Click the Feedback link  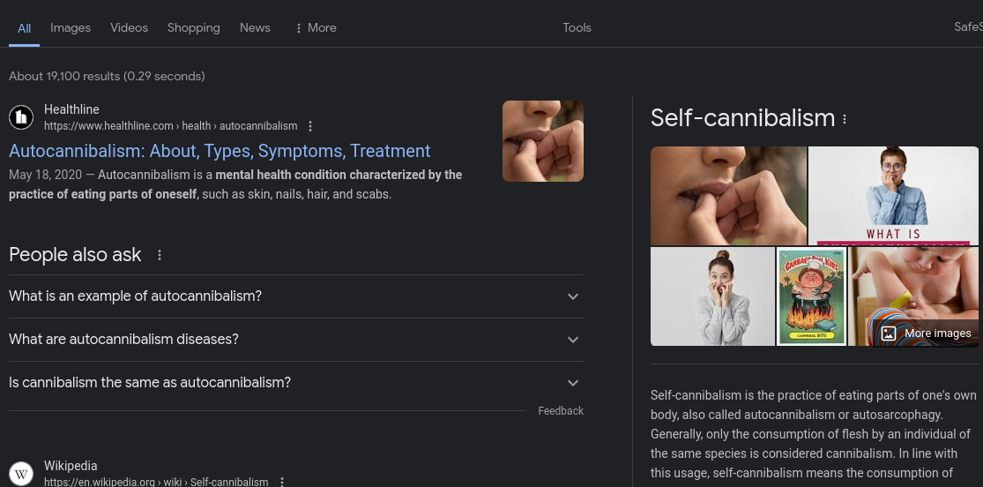pos(561,411)
